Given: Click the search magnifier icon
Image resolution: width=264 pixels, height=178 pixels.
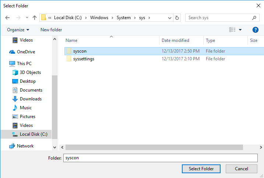Looking at the screenshot, I should pos(254,18).
